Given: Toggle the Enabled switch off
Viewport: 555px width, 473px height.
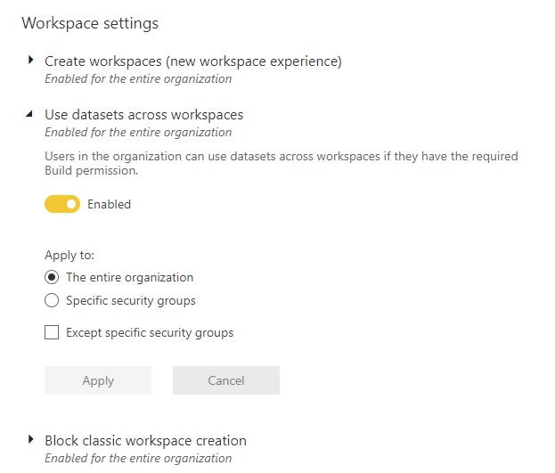Looking at the screenshot, I should click(x=62, y=204).
